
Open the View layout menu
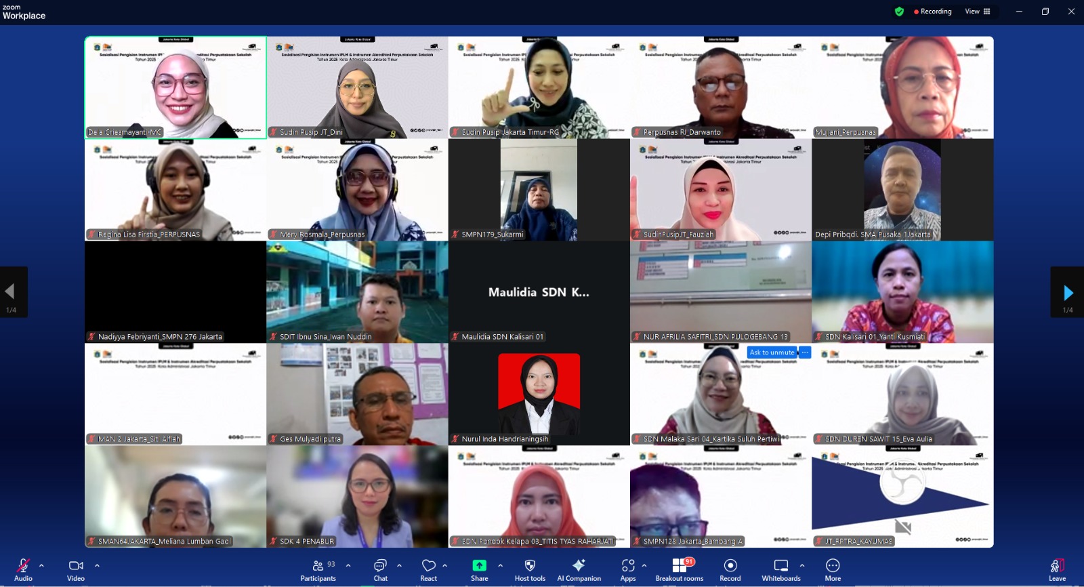(x=978, y=12)
